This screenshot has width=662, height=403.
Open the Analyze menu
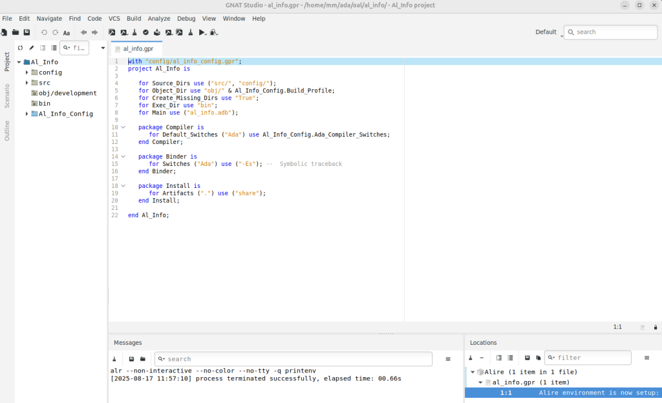pos(159,19)
